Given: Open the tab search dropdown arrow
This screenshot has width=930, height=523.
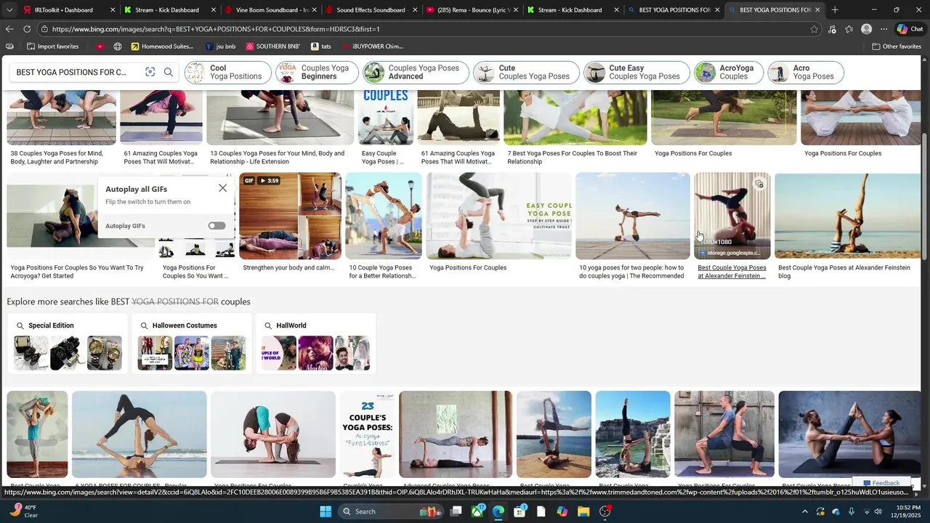Looking at the screenshot, I should (9, 10).
